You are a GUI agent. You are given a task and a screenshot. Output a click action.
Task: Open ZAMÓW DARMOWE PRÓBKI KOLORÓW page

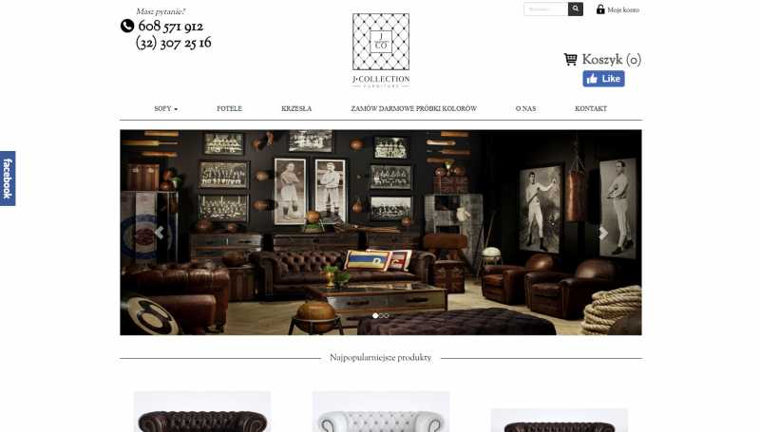point(414,108)
